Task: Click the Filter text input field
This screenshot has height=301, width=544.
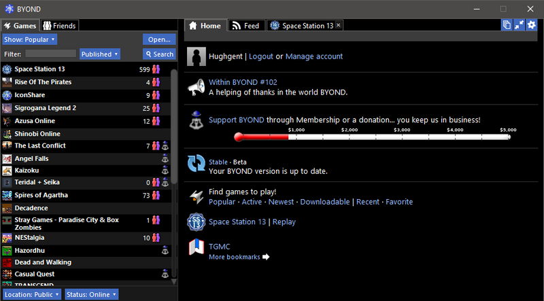Action: tap(50, 54)
